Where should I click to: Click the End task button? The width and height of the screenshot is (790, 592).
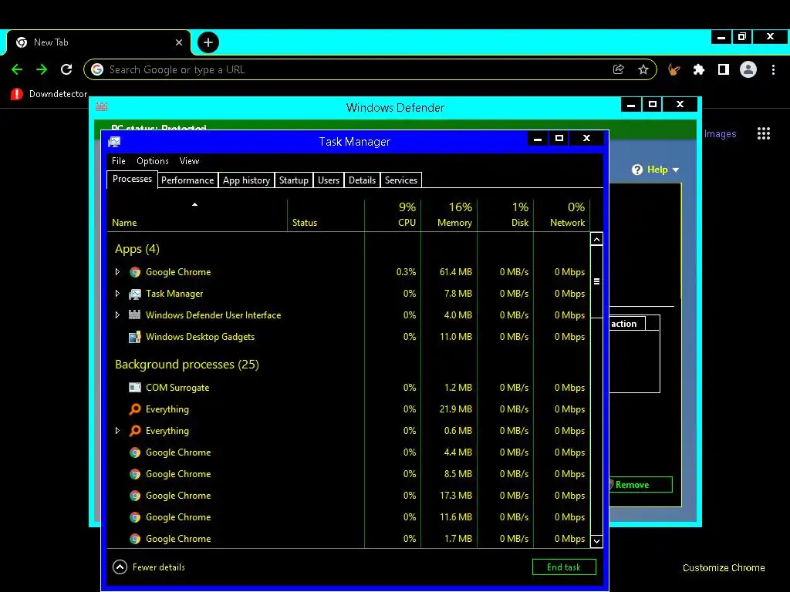coord(564,567)
